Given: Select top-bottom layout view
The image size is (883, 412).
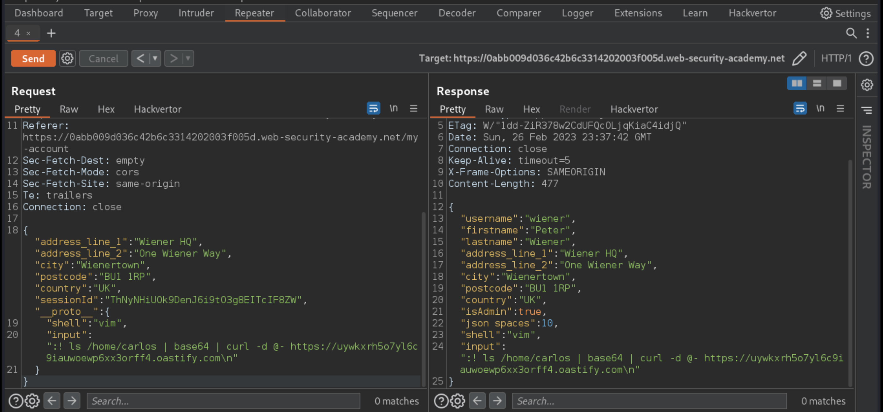Looking at the screenshot, I should [x=817, y=83].
